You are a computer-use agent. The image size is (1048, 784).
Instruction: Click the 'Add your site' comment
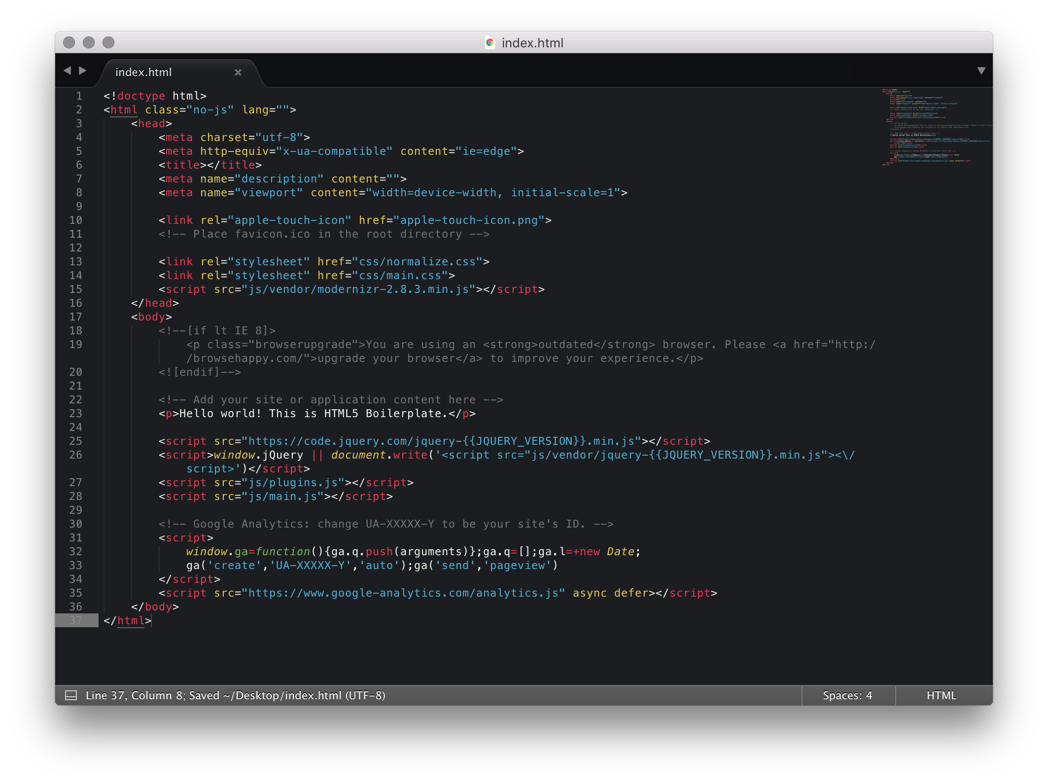(x=331, y=399)
